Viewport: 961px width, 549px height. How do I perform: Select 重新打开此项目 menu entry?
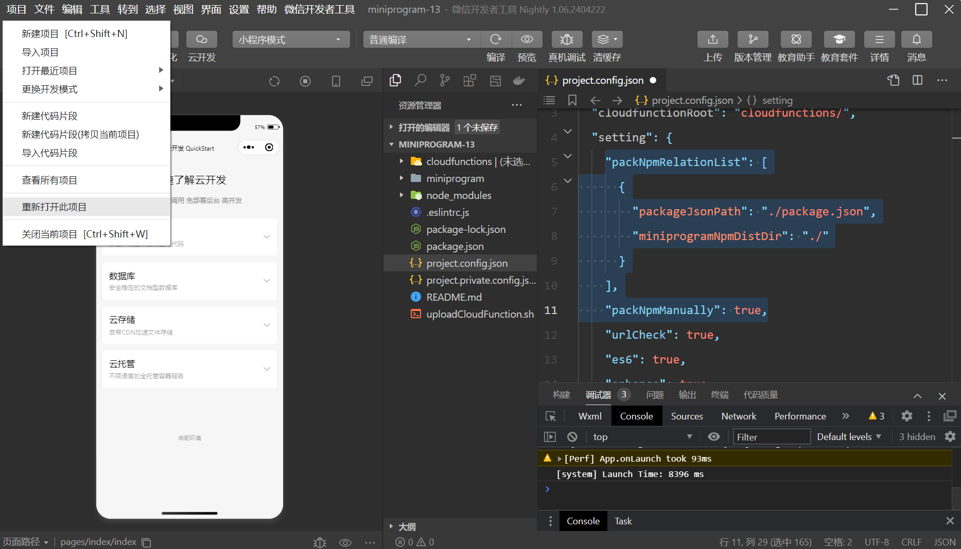click(x=86, y=207)
